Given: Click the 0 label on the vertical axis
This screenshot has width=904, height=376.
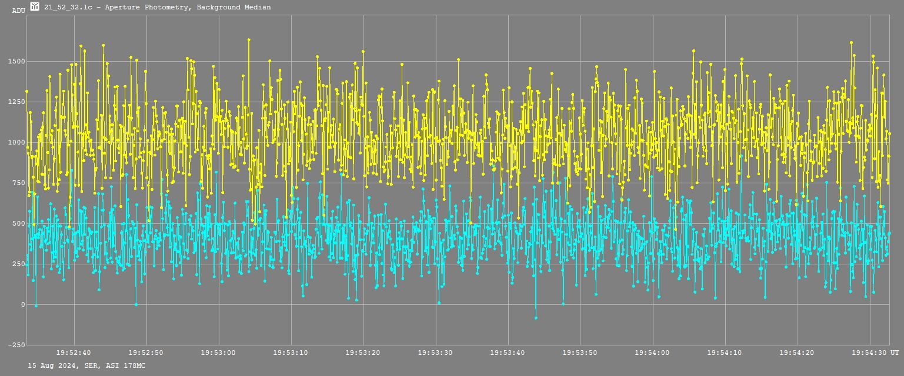Looking at the screenshot, I should [x=22, y=304].
